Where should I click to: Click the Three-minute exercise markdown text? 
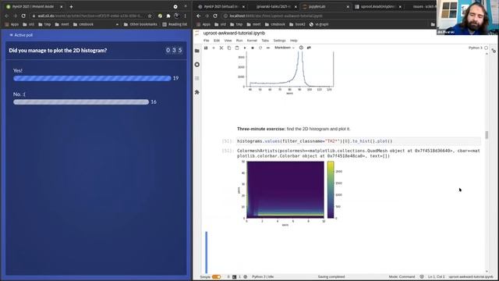pos(293,129)
